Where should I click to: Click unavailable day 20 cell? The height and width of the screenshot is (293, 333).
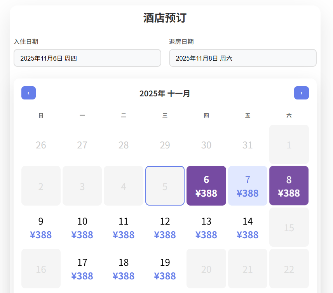[206, 269]
